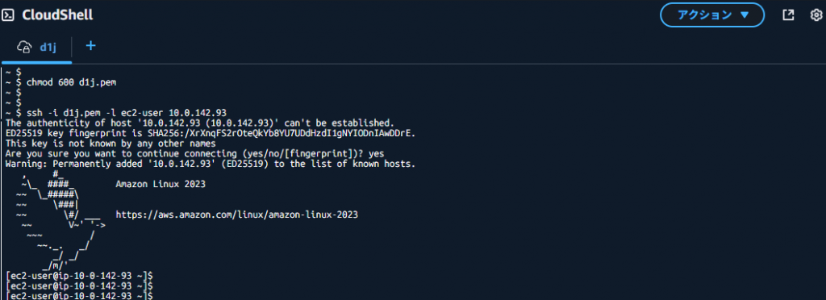Click the authenticity of host message line
This screenshot has width=826, height=300.
coord(200,123)
